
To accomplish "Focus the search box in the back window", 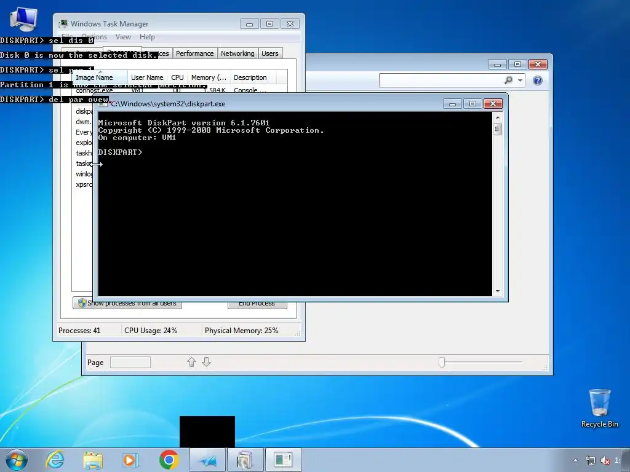I will tap(441, 81).
